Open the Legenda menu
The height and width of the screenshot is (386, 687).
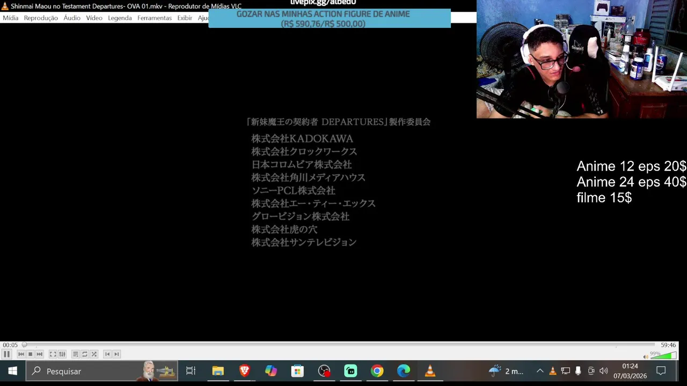tap(120, 18)
